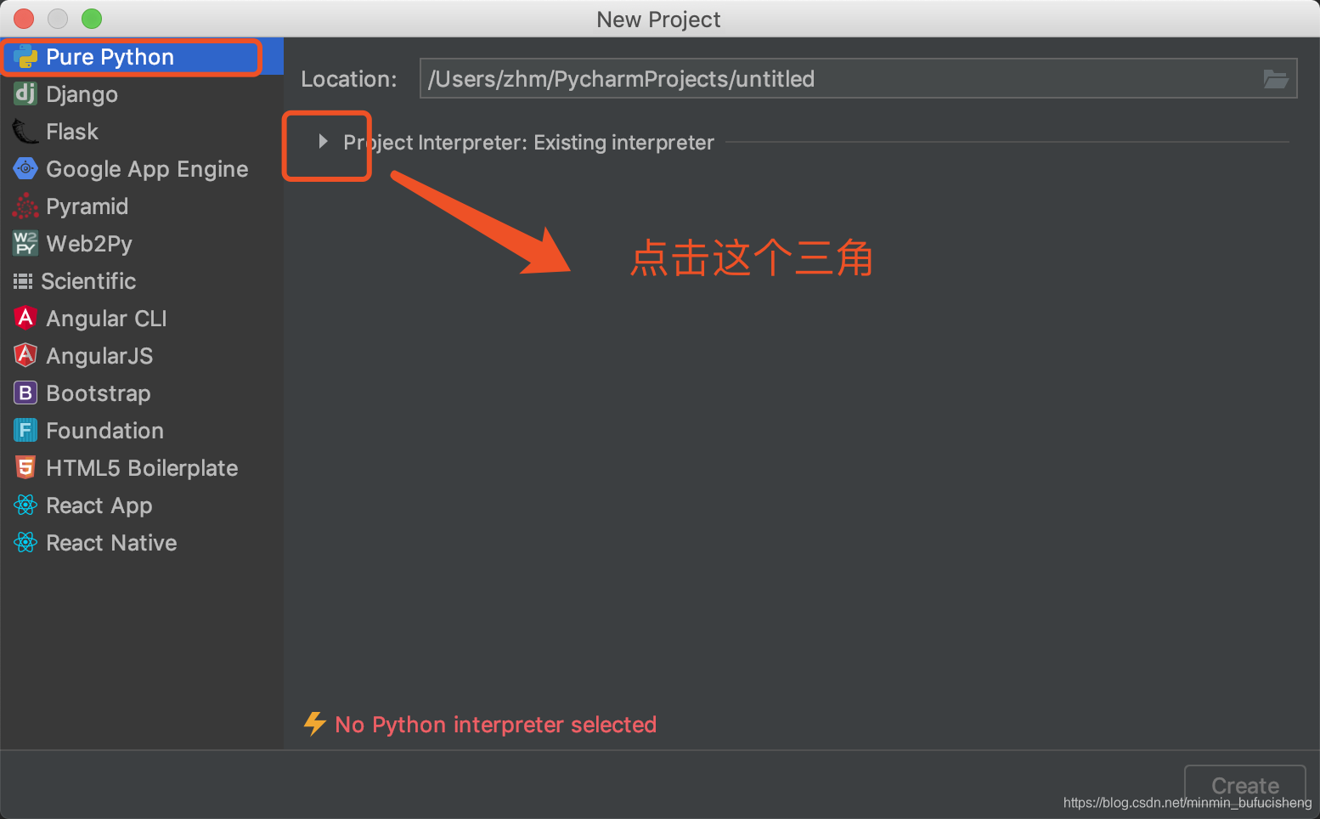Close the New Project window
This screenshot has height=819, width=1320.
pos(24,19)
